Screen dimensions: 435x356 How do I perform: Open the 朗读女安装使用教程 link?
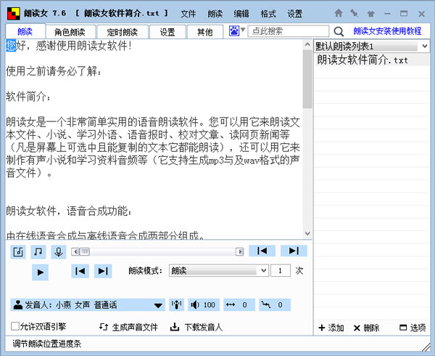pyautogui.click(x=387, y=31)
